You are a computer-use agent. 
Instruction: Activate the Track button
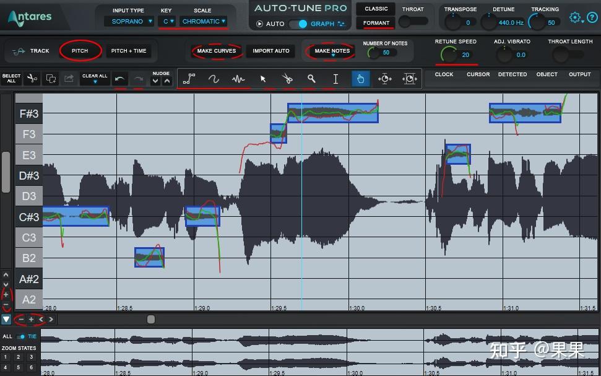pyautogui.click(x=31, y=51)
